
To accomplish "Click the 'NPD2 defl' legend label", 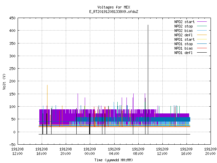I will [183, 35].
